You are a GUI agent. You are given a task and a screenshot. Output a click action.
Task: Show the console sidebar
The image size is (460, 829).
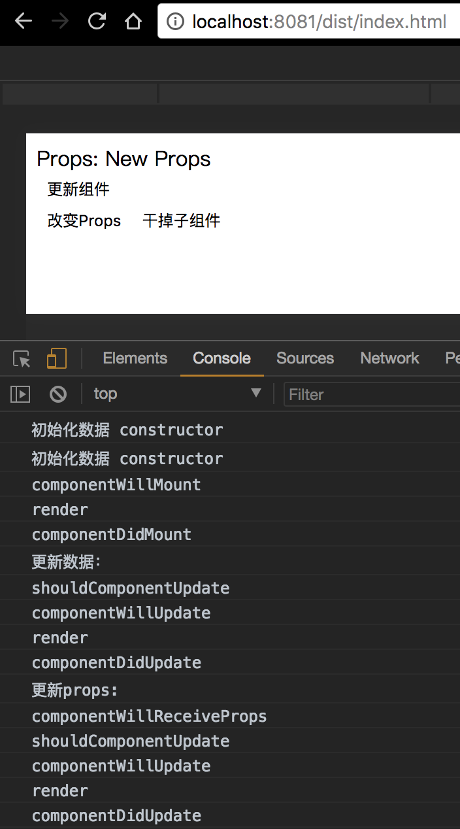pyautogui.click(x=20, y=394)
